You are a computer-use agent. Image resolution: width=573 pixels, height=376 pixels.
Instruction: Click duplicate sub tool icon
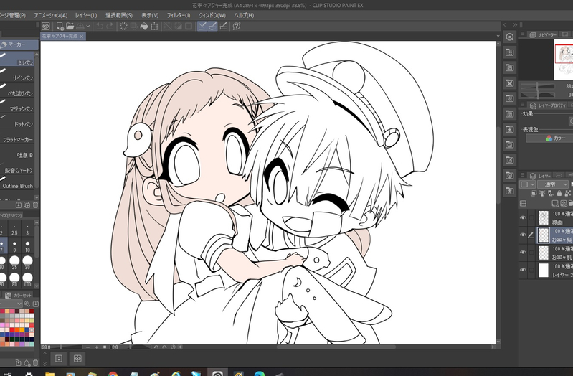coord(27,205)
